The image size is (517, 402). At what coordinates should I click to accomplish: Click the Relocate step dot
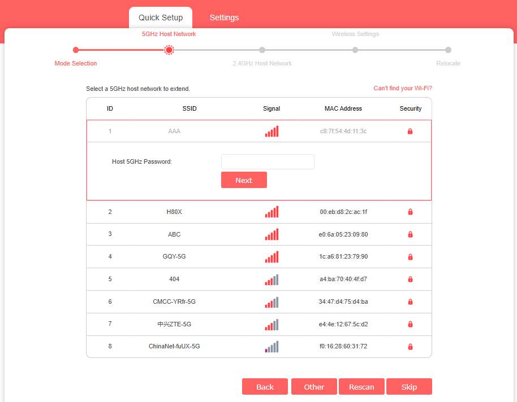449,50
